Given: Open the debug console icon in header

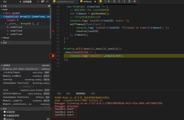Looking at the screenshot, I should [x=47, y=1].
